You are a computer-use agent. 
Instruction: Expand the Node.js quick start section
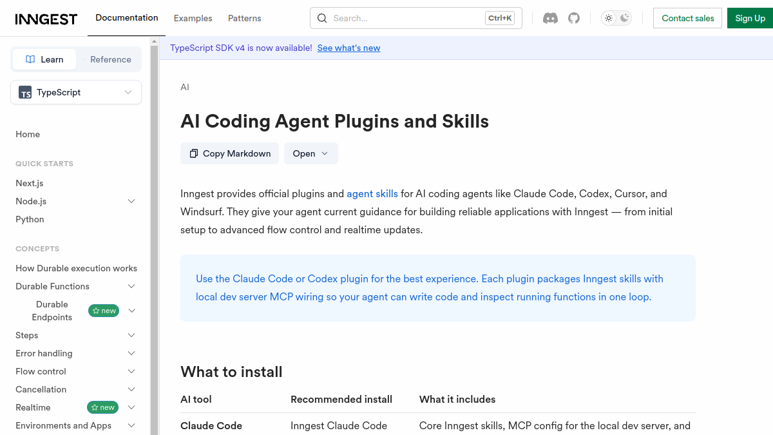pos(131,201)
